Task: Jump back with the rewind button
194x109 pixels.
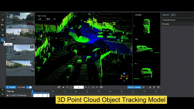Action: pos(63,87)
